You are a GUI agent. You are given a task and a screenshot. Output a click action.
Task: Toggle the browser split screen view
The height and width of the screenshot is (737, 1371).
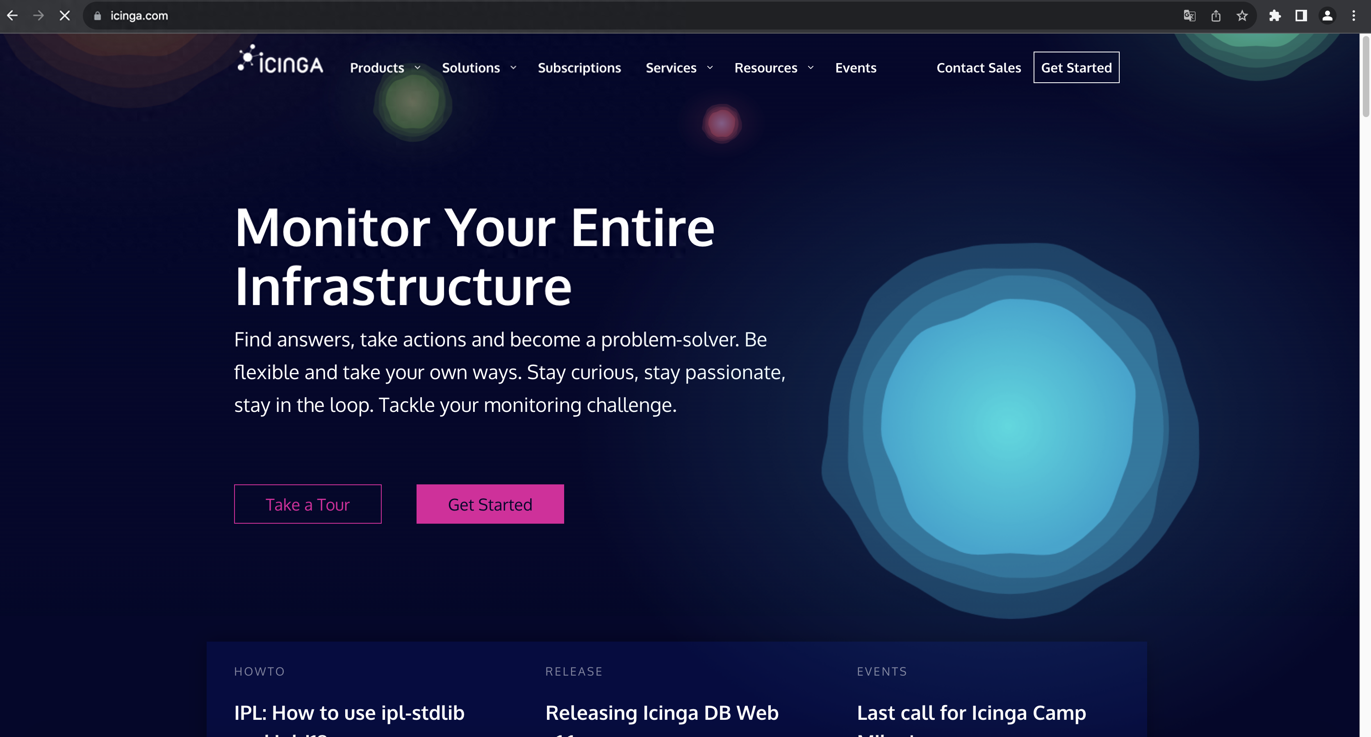tap(1301, 16)
